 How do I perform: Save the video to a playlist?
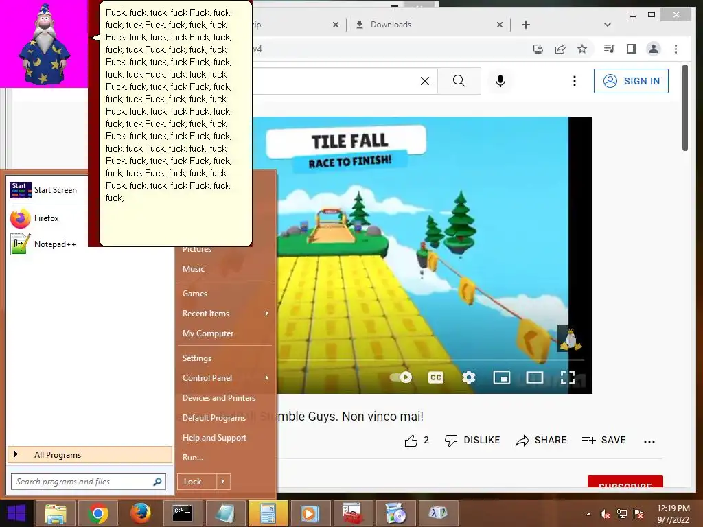603,440
